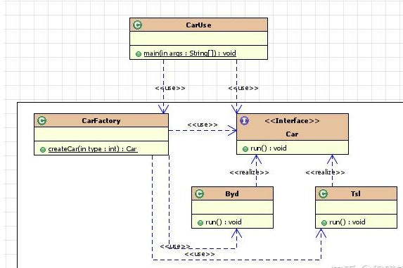Click the realize label above the Byd class
The height and width of the screenshot is (268, 403).
tap(249, 172)
